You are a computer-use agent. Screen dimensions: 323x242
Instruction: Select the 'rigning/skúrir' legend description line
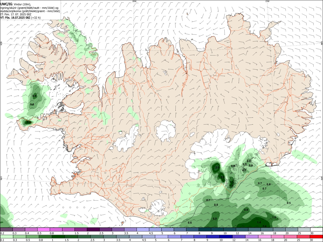29,8
